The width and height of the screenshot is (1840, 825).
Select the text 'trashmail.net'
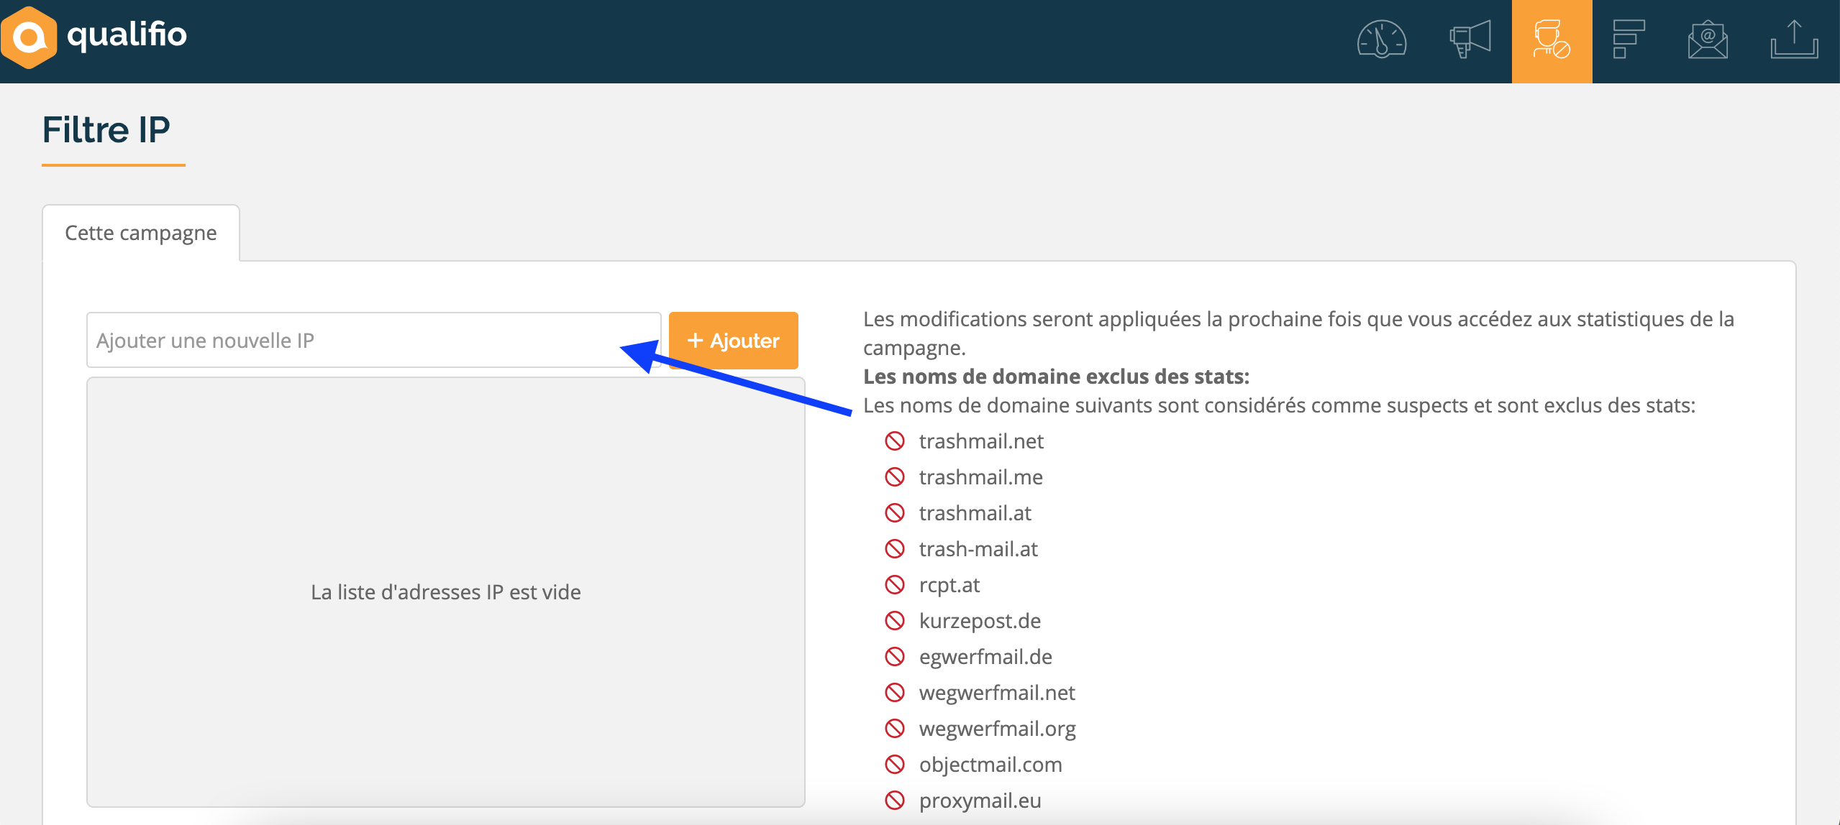pos(981,441)
